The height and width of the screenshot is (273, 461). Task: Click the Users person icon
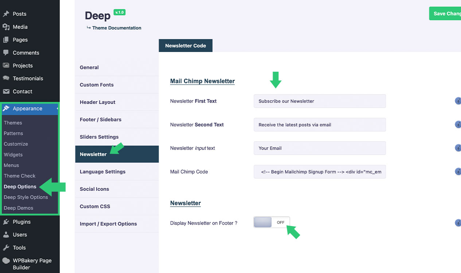click(x=6, y=235)
